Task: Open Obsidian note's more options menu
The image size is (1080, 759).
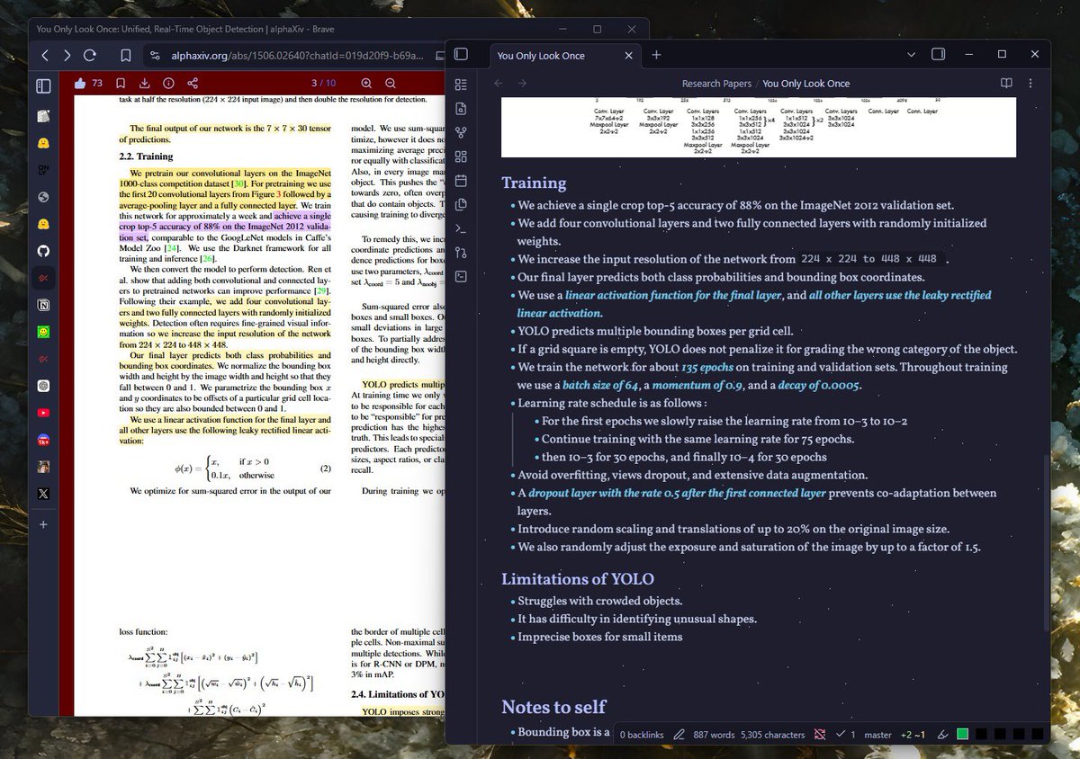Action: [1031, 84]
